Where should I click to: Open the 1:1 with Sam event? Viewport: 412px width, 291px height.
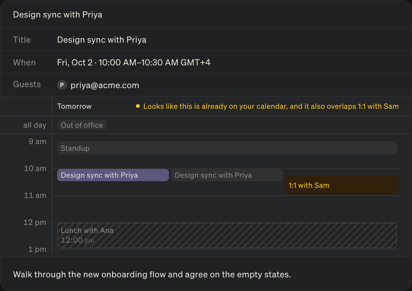pyautogui.click(x=341, y=185)
